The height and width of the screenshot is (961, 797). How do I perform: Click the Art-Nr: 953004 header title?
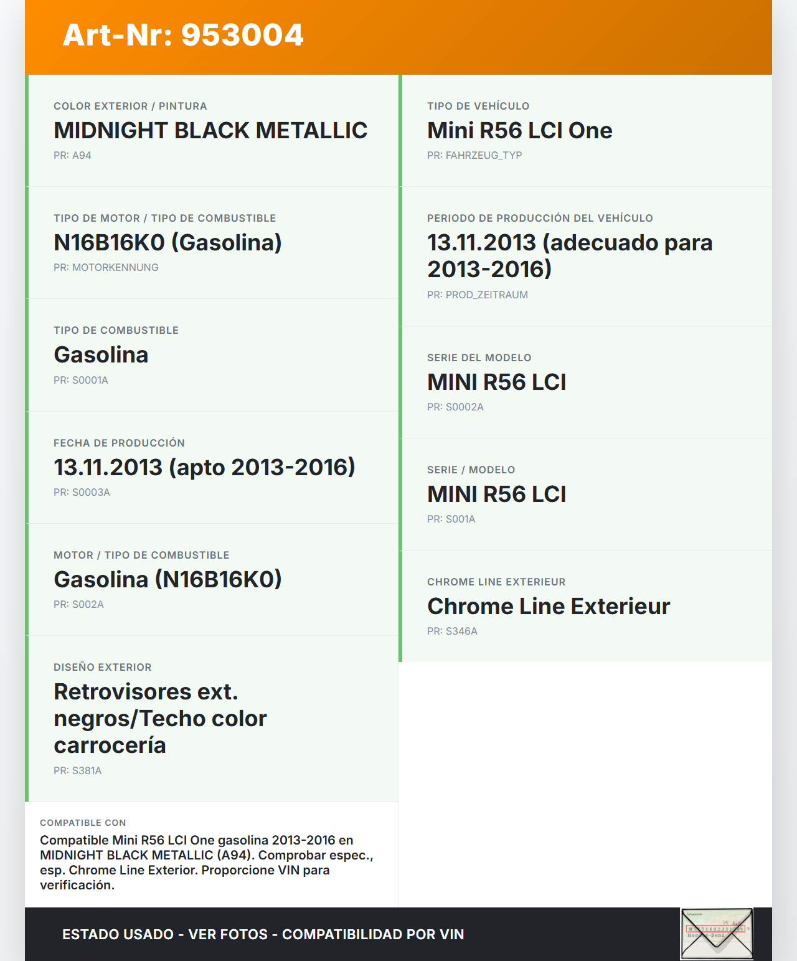[x=183, y=35]
